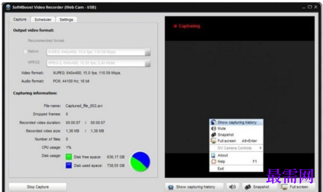Maximize the Video Recorder window
The height and width of the screenshot is (192, 323).
click(310, 7)
